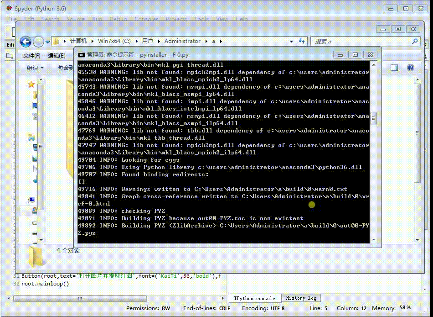Click the folder icon in Explorer details pane
Screen dimensions: 433x317
36,257
